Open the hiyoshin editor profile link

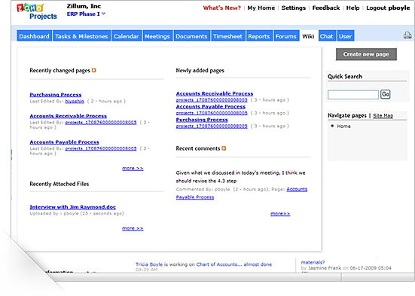[75, 101]
